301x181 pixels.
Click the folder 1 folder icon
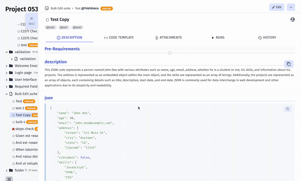(x=11, y=170)
